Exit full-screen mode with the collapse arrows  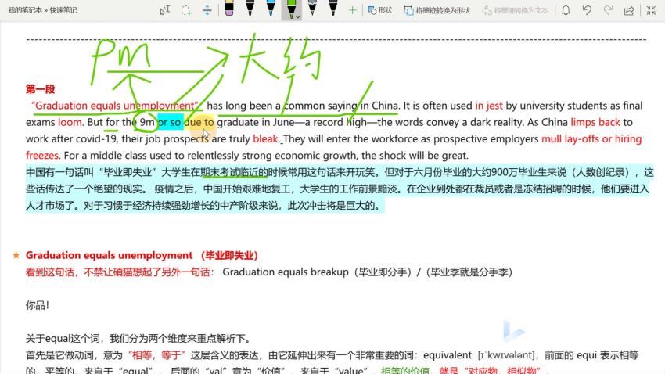pyautogui.click(x=649, y=10)
